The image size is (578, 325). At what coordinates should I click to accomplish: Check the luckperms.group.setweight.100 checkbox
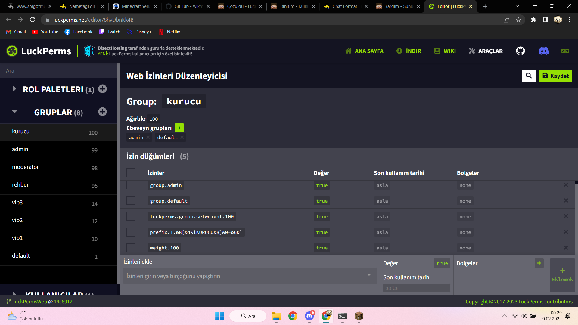coord(131,216)
